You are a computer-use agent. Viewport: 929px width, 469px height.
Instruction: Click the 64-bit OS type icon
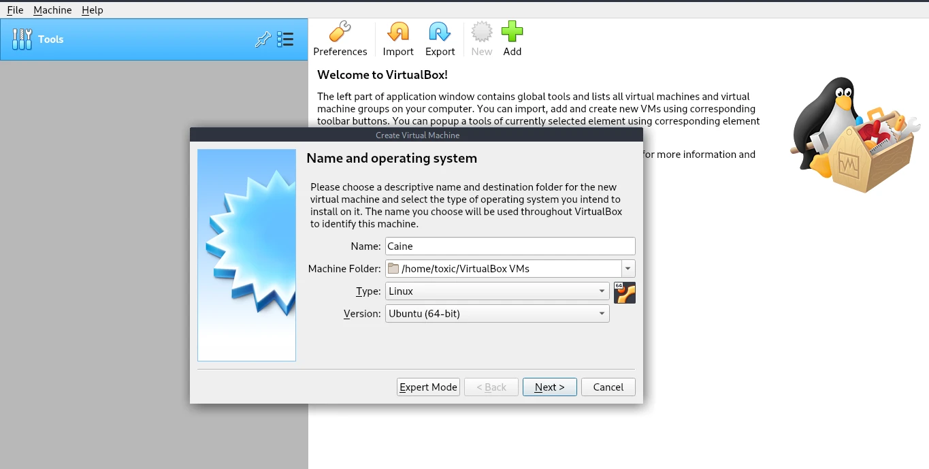tap(624, 292)
